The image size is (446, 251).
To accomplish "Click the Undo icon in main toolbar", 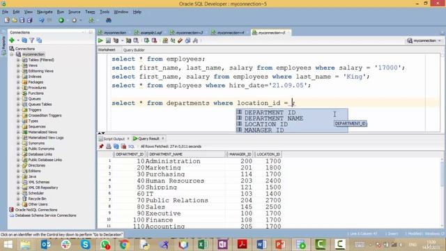I will click(x=42, y=20).
